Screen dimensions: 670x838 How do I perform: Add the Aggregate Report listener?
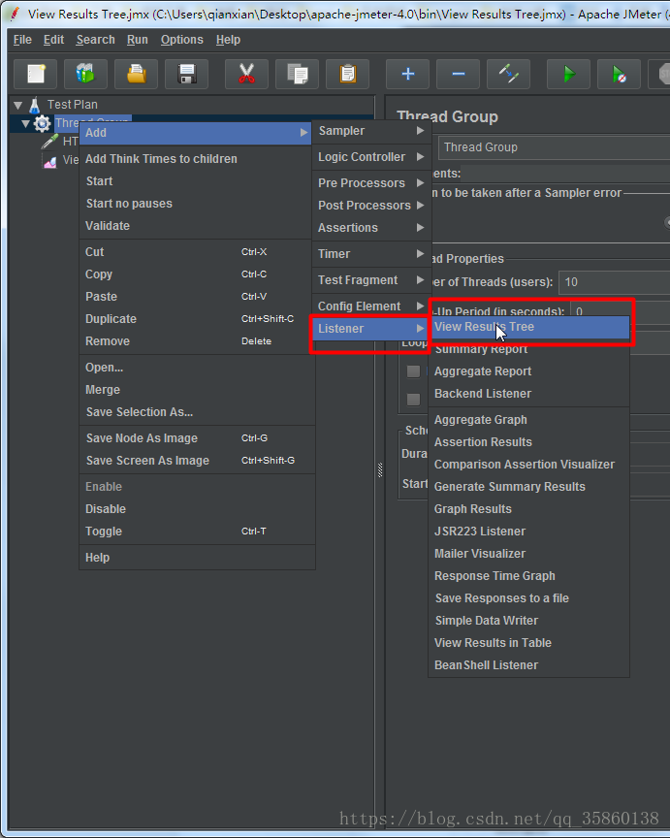[529, 371]
